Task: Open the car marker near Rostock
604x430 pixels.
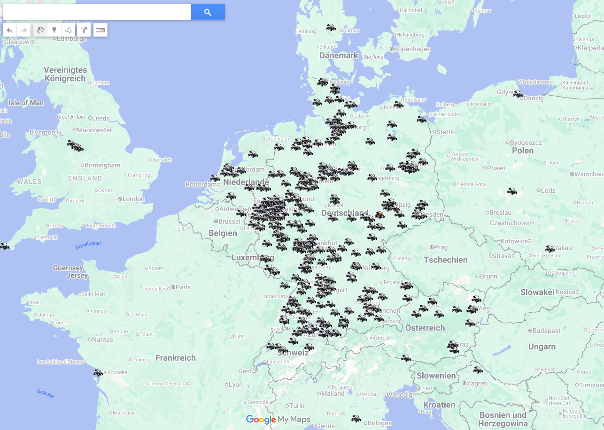Action: pos(398,104)
